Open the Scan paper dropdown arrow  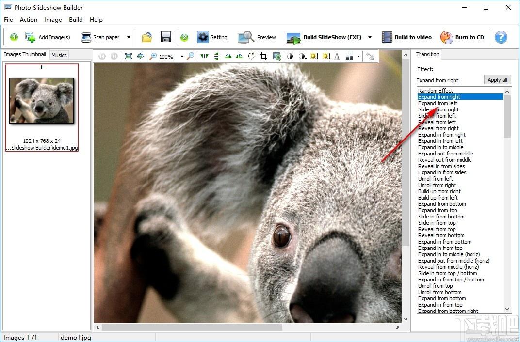point(129,37)
